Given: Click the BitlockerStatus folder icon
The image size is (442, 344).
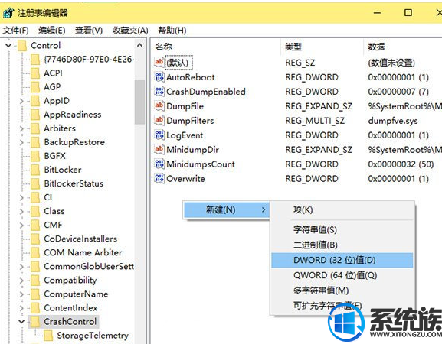Looking at the screenshot, I should click(x=35, y=183).
